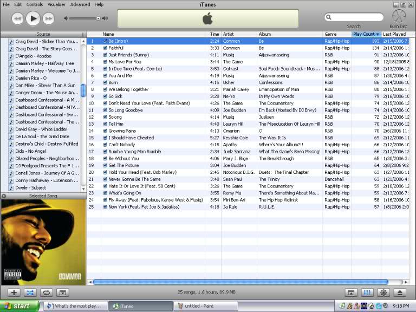Screen dimensions: 416x312
Task: Open the Edit menu
Action: (18, 4)
